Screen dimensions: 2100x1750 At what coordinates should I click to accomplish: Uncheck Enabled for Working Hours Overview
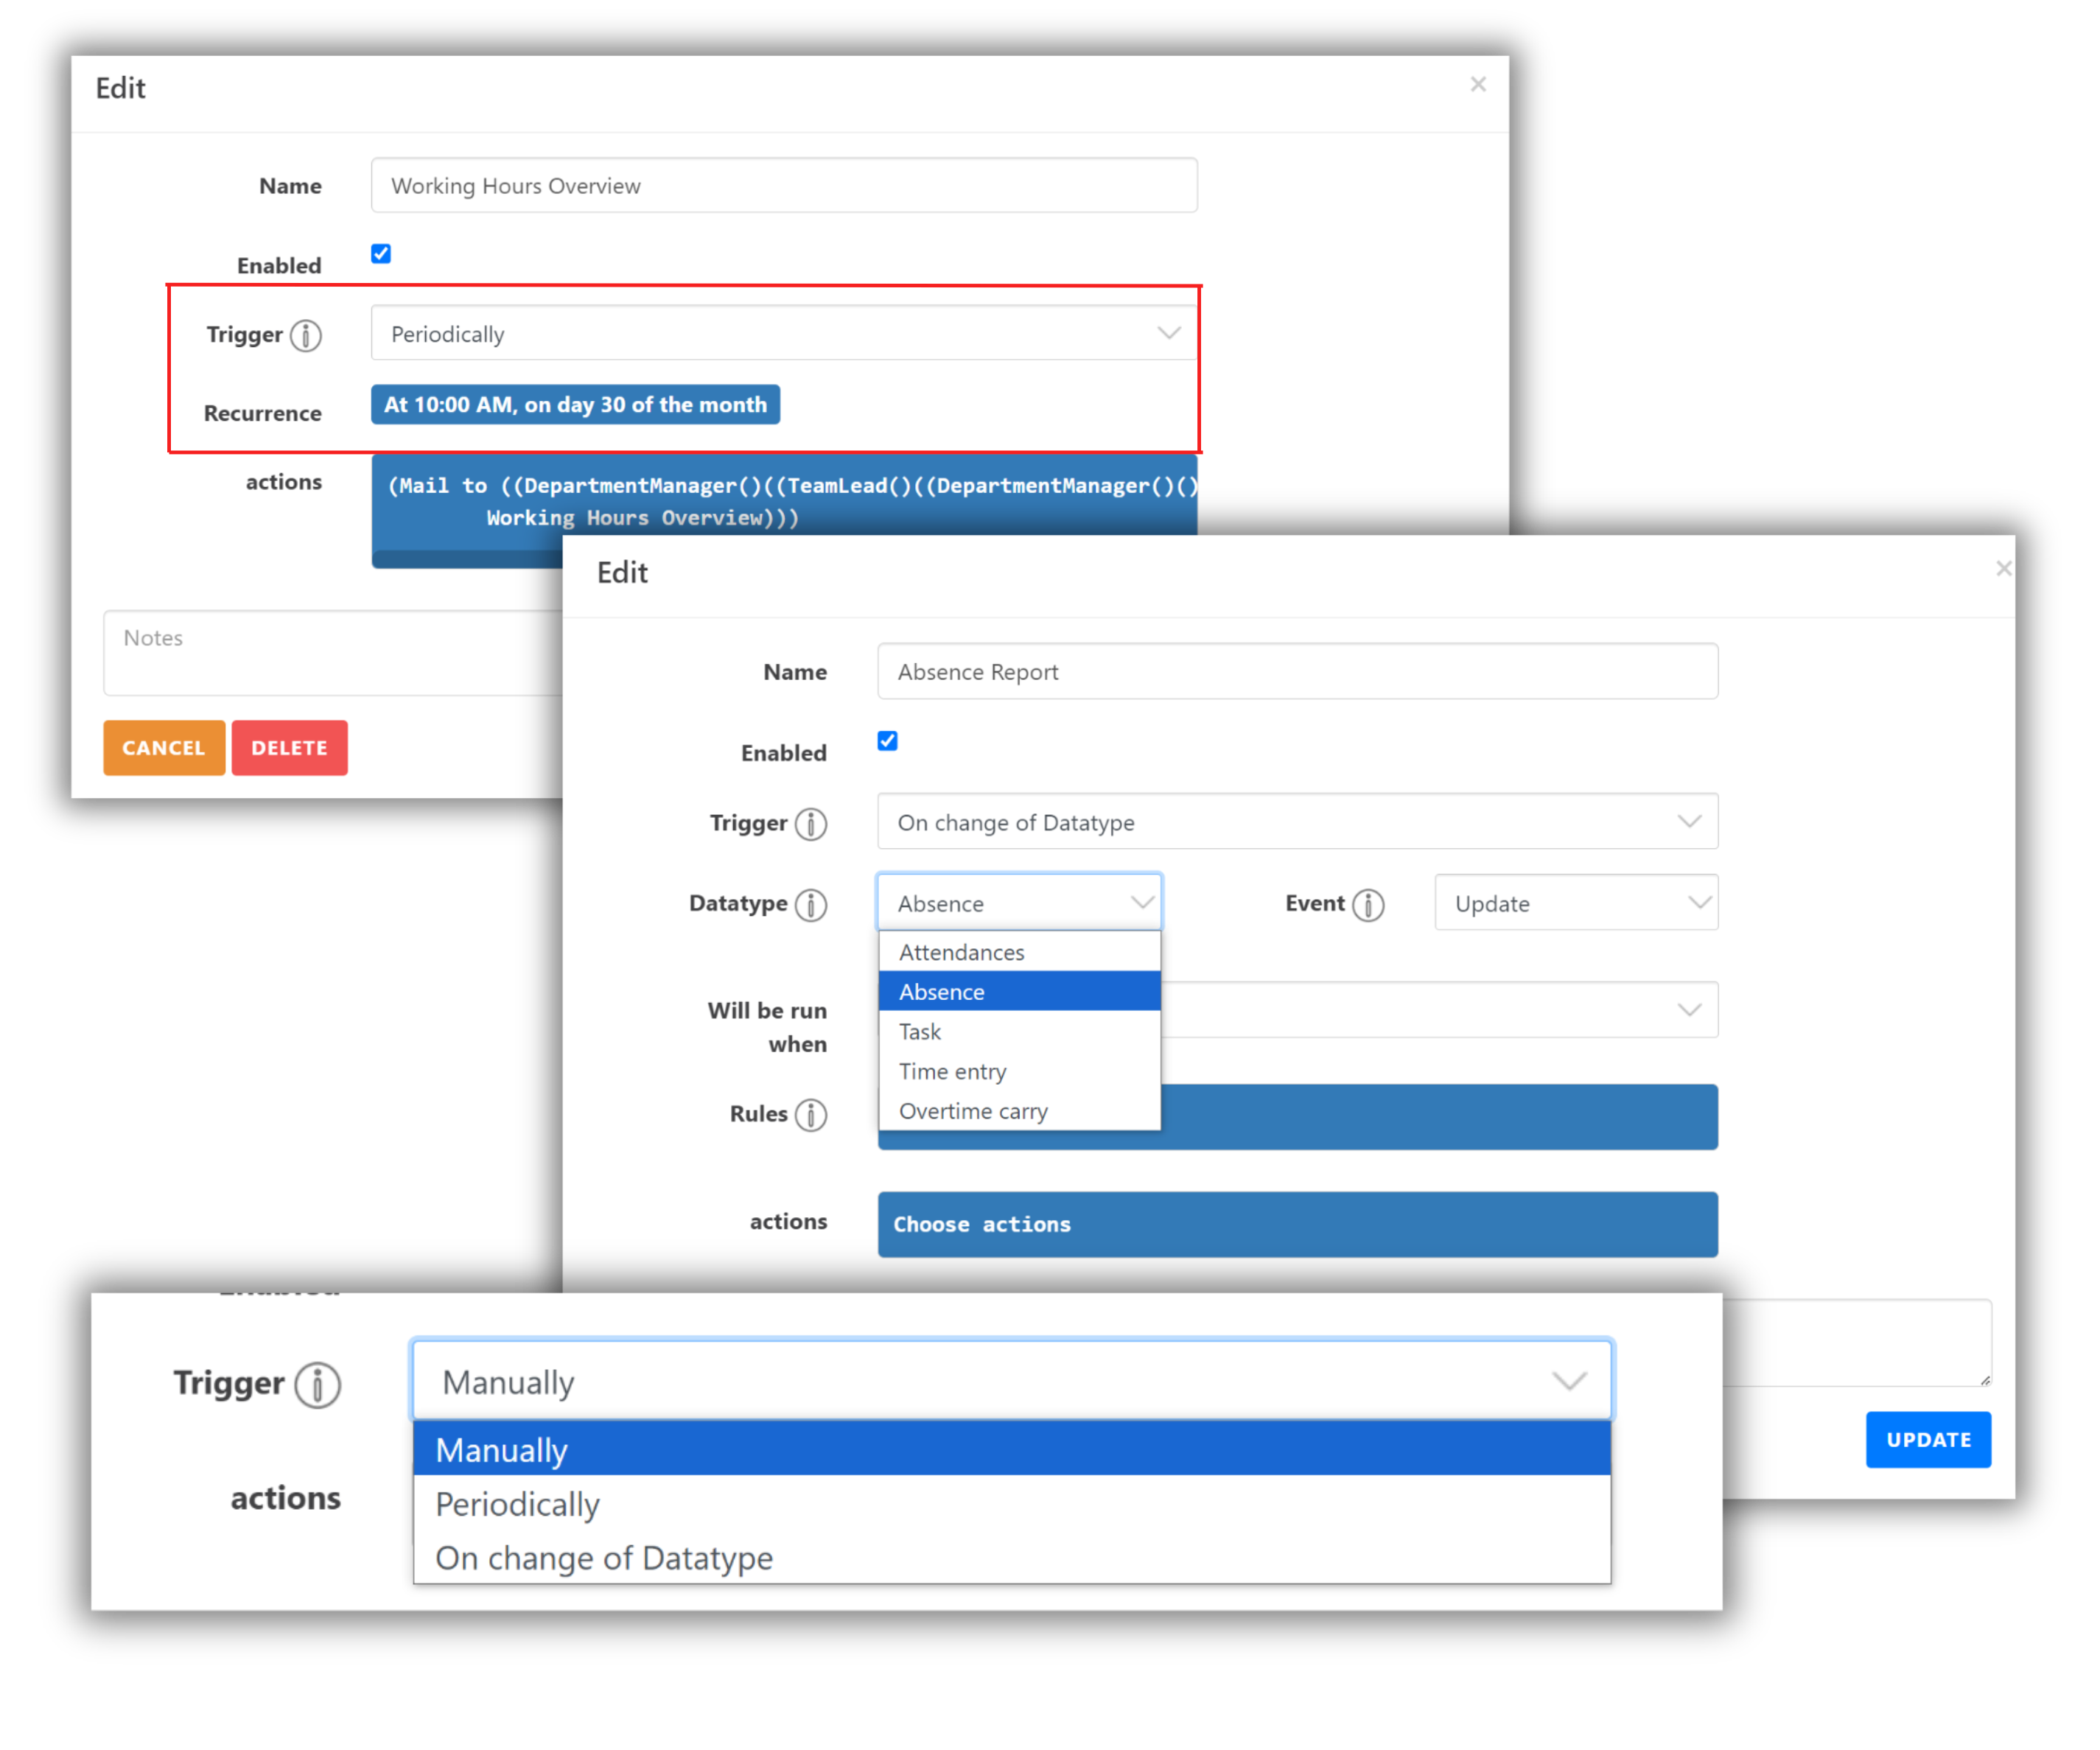click(x=381, y=253)
